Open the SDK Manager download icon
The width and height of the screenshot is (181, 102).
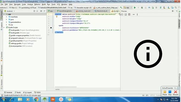coord(169,8)
